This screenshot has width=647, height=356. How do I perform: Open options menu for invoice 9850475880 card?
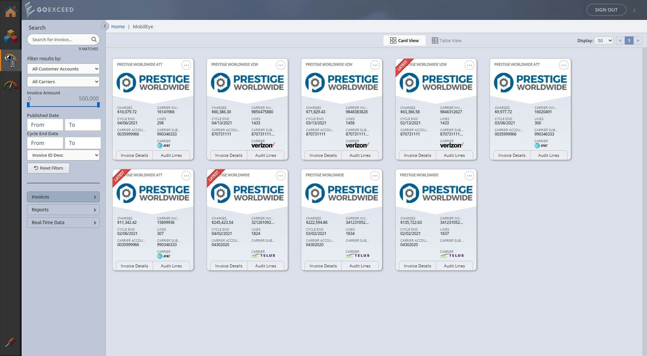[x=281, y=65]
